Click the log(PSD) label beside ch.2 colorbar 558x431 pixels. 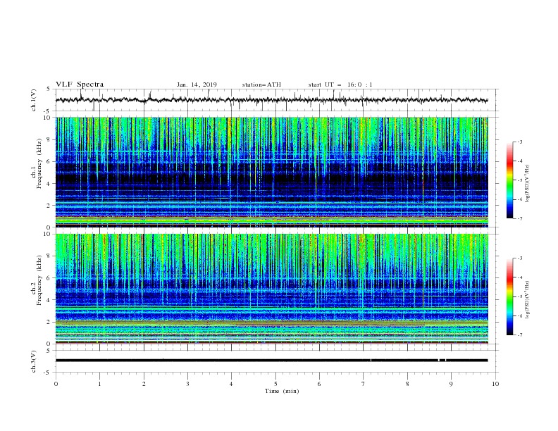pyautogui.click(x=528, y=300)
